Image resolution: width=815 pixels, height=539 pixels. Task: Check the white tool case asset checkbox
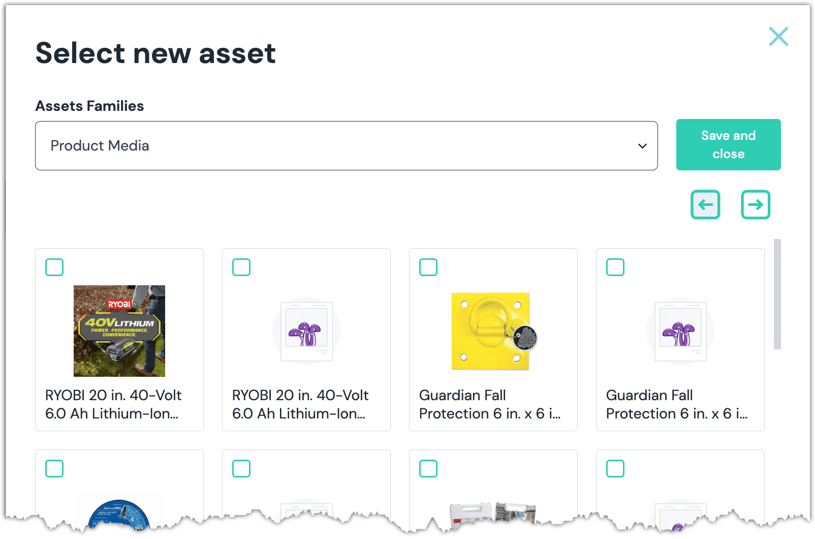428,469
